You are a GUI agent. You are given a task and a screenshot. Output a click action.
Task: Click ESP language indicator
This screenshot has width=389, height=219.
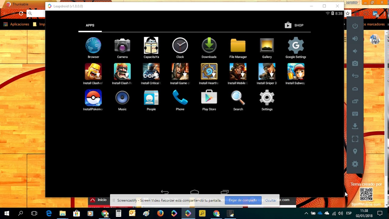click(349, 213)
